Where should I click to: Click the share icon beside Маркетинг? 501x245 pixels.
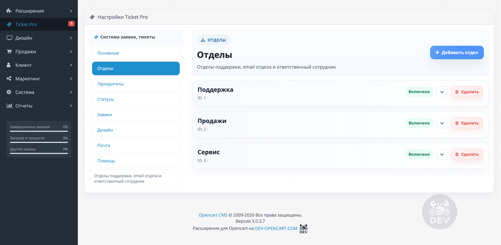9,78
